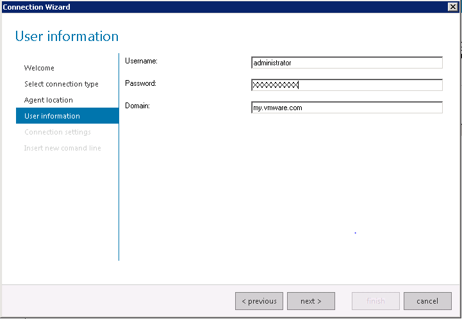Click the Insert new comand line step
Screen dimensions: 462x319
[x=62, y=148]
